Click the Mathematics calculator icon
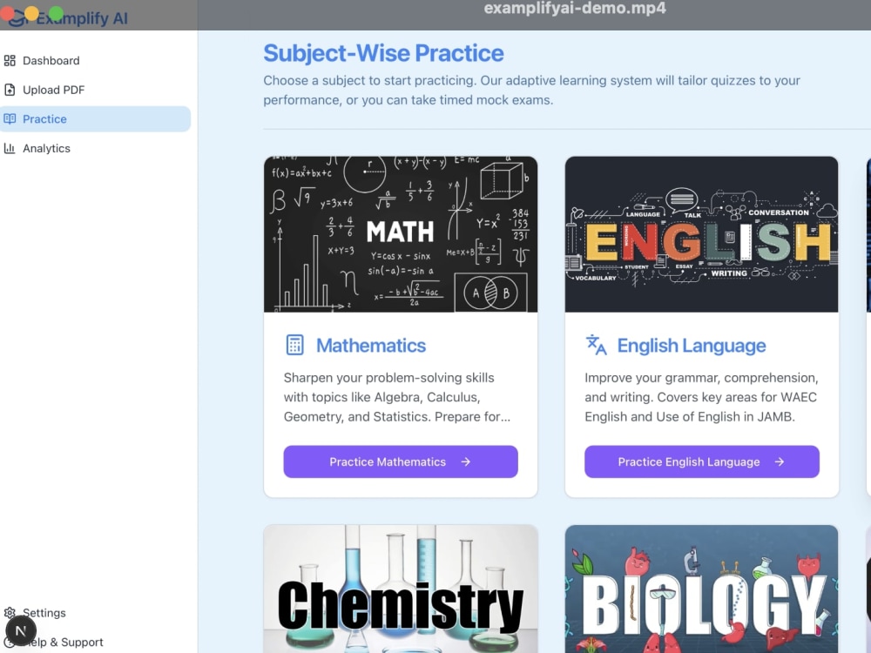The width and height of the screenshot is (871, 653). pyautogui.click(x=295, y=345)
